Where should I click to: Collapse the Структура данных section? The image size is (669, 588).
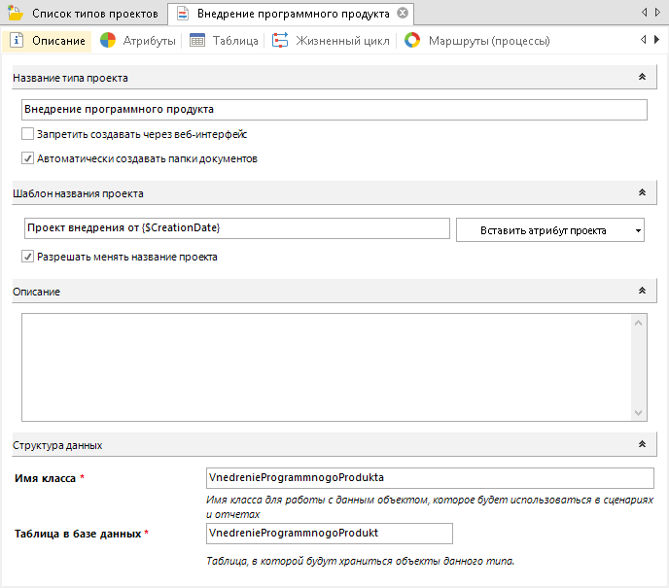(x=641, y=445)
